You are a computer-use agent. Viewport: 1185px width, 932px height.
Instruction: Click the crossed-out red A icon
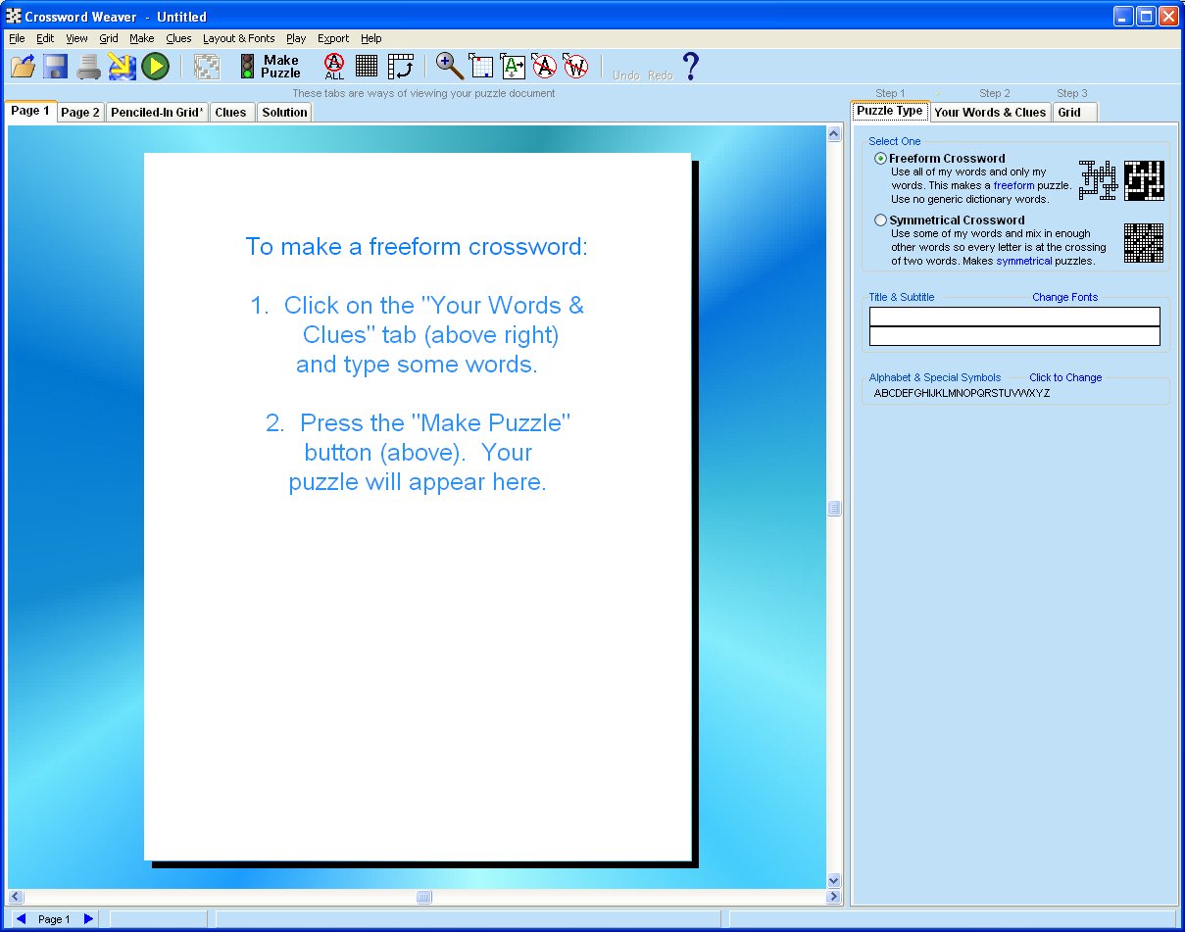[544, 67]
